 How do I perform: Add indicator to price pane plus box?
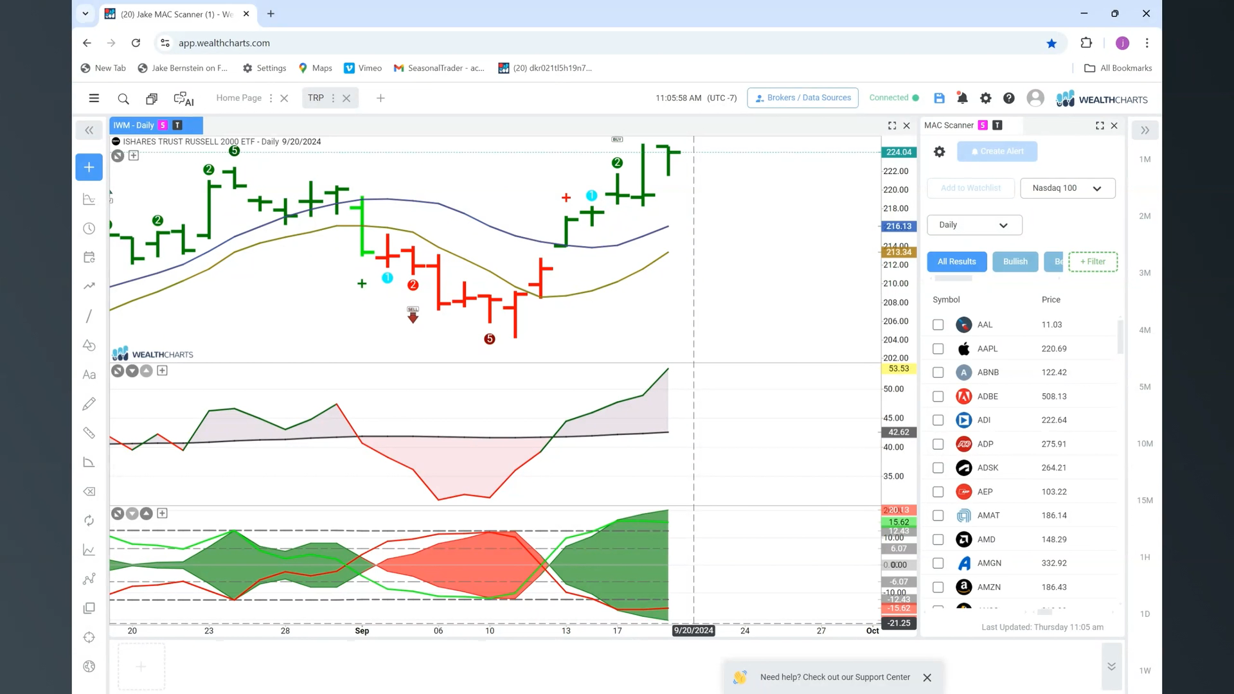point(134,156)
